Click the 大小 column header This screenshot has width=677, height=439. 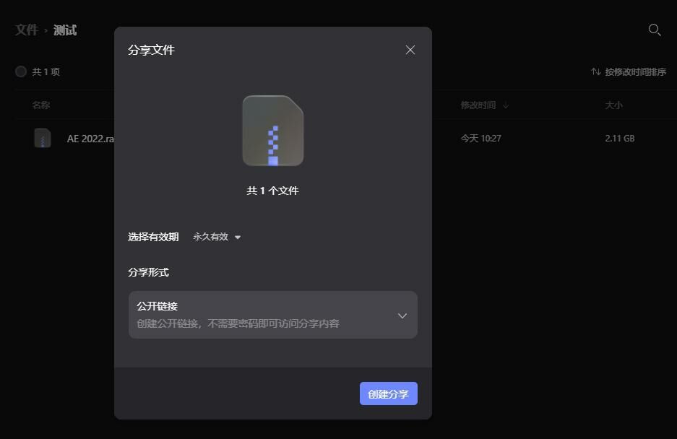coord(613,105)
